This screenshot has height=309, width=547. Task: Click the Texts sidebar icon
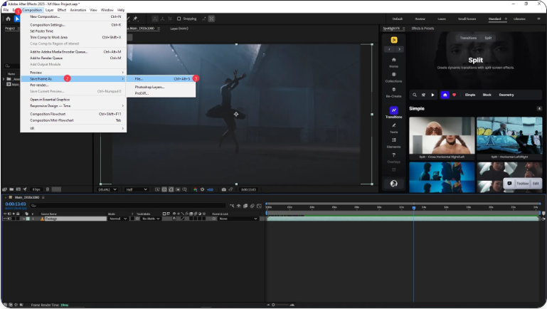pos(393,127)
